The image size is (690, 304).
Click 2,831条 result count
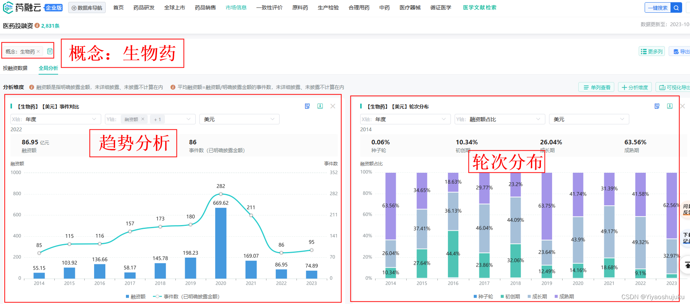coord(50,26)
